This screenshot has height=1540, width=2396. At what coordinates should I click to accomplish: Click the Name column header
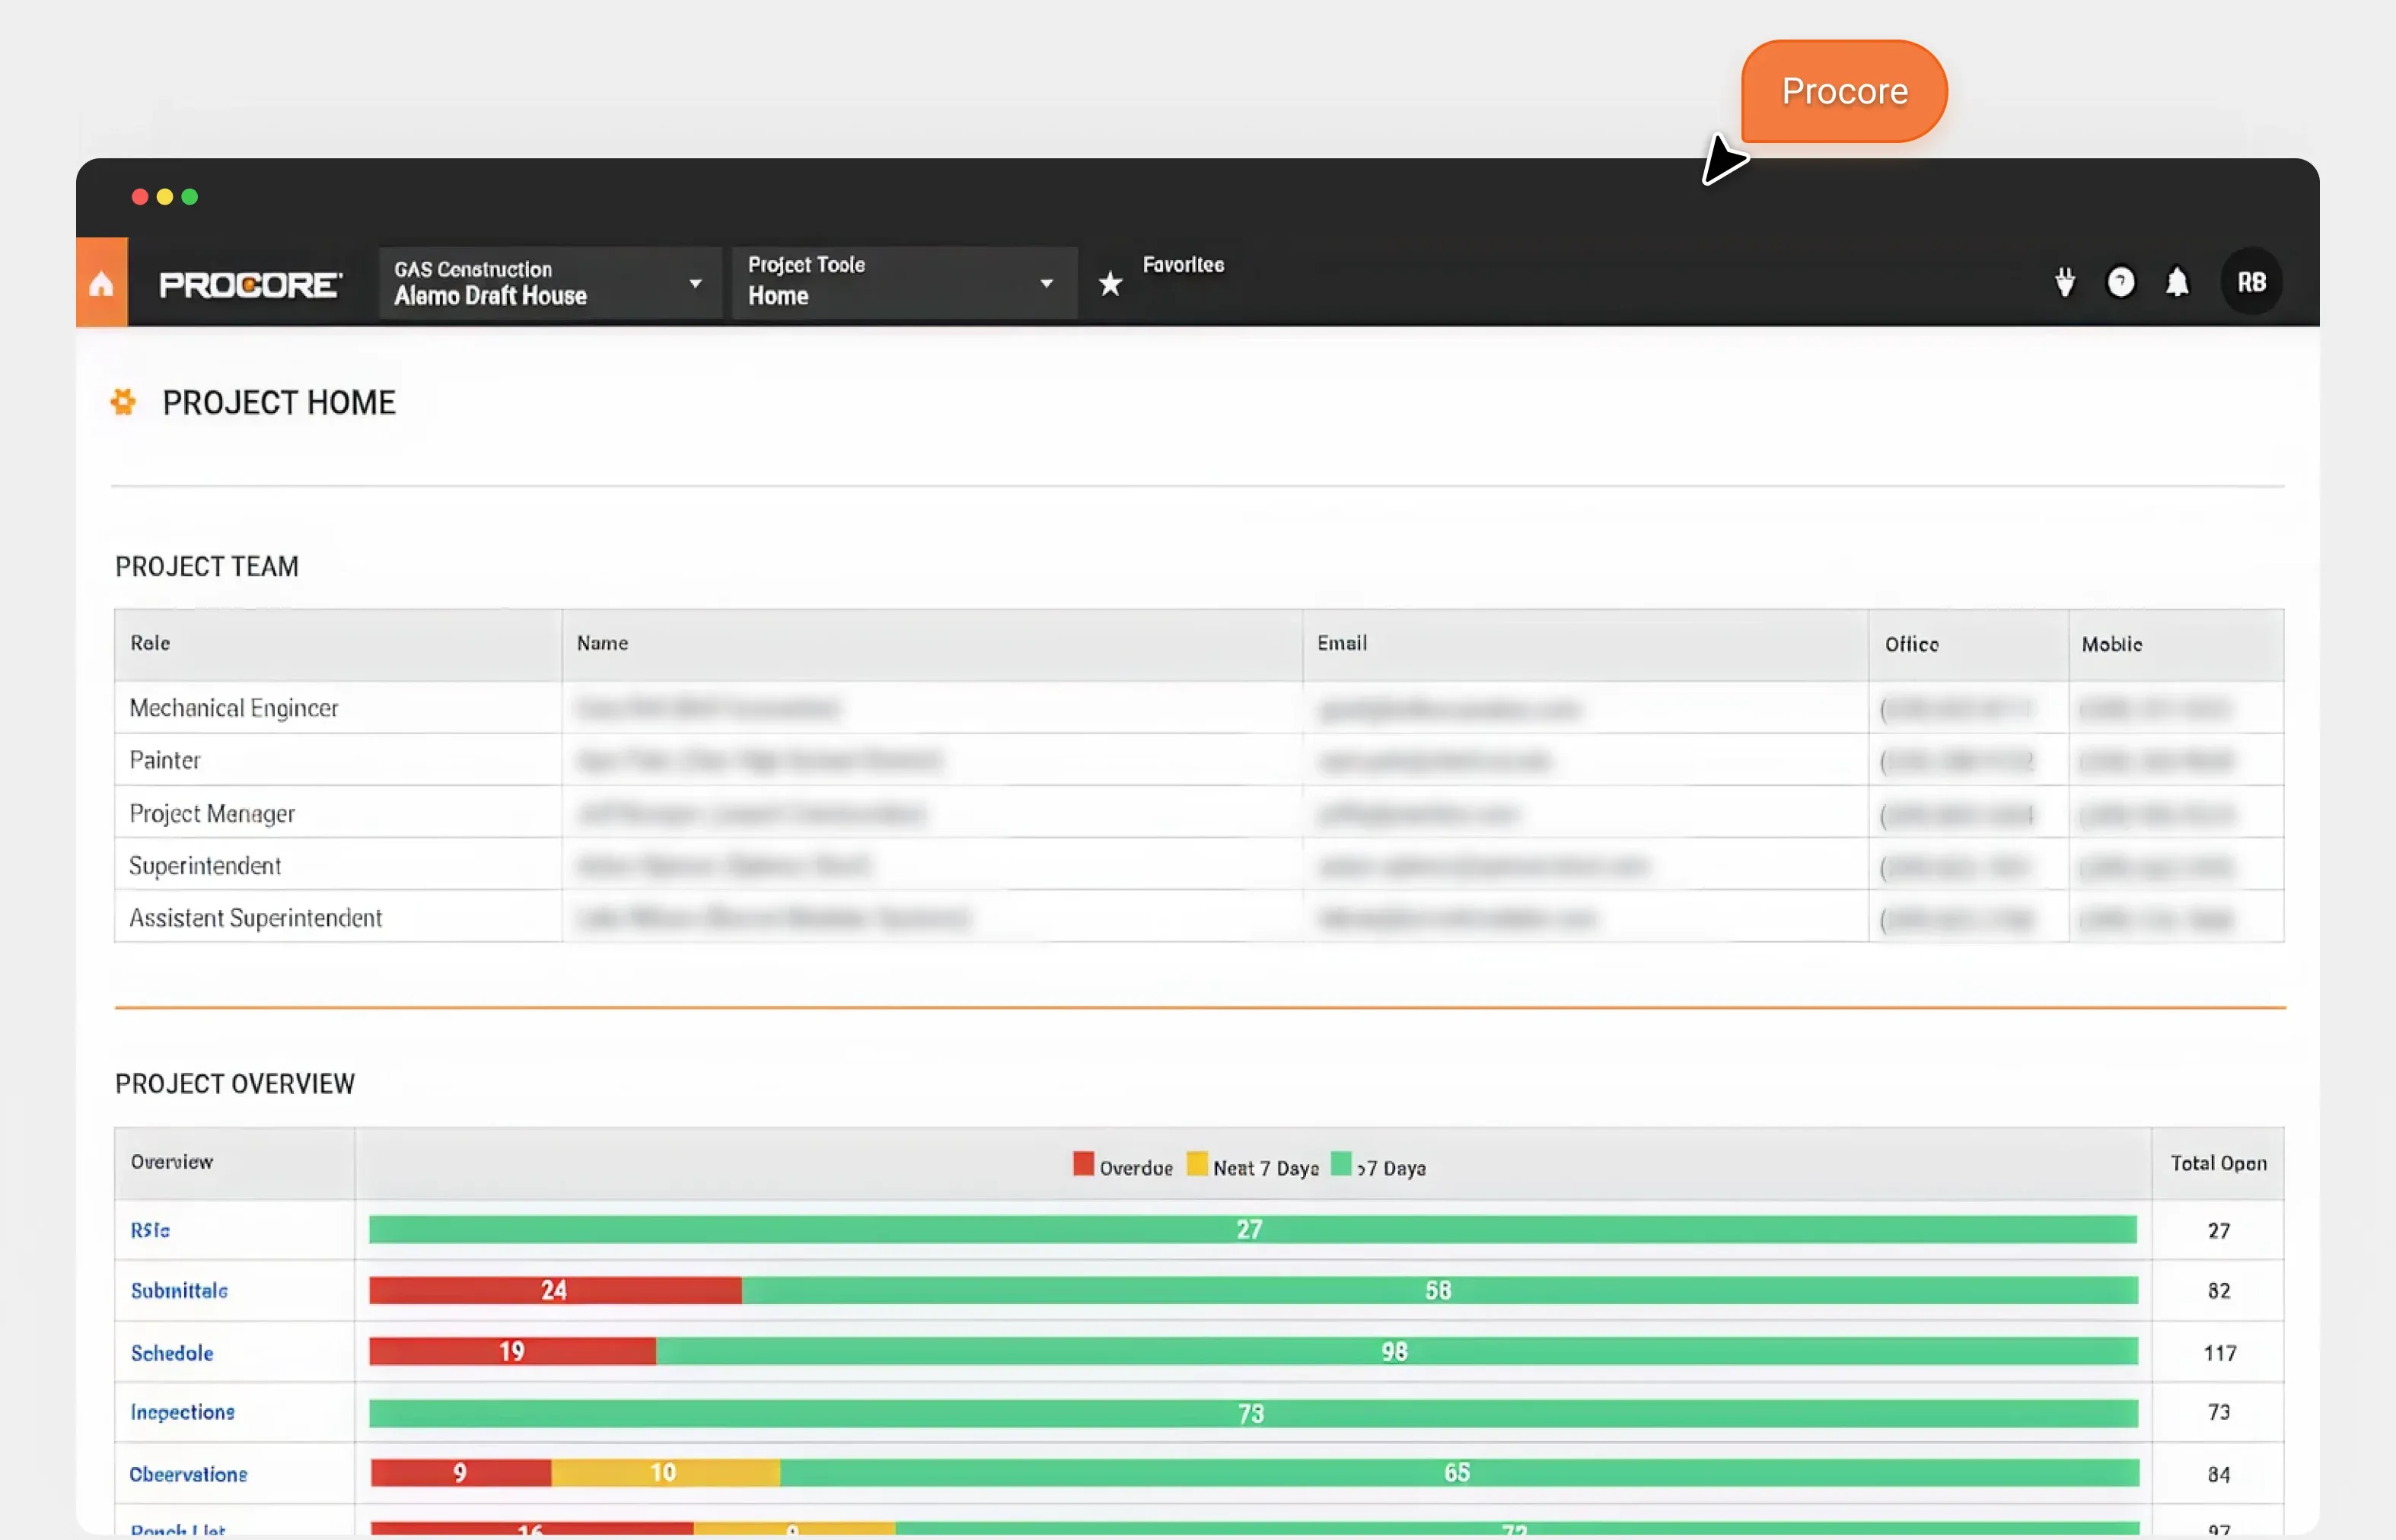tap(932, 645)
